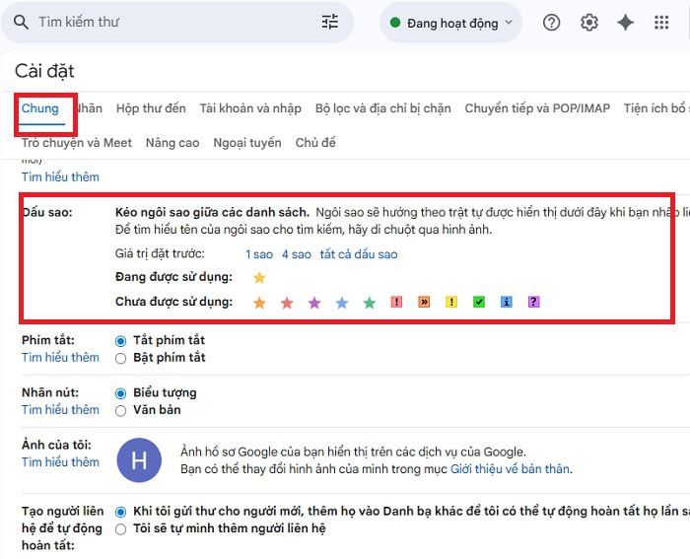Select the yellow exclamation mark icon
This screenshot has height=559, width=690.
click(451, 302)
